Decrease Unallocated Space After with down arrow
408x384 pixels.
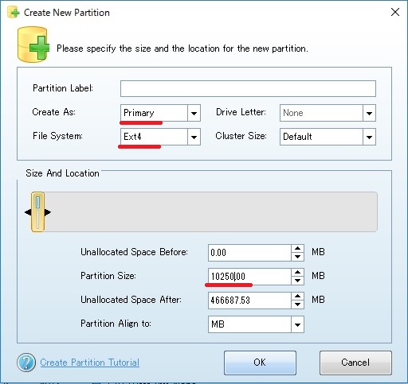click(x=297, y=304)
